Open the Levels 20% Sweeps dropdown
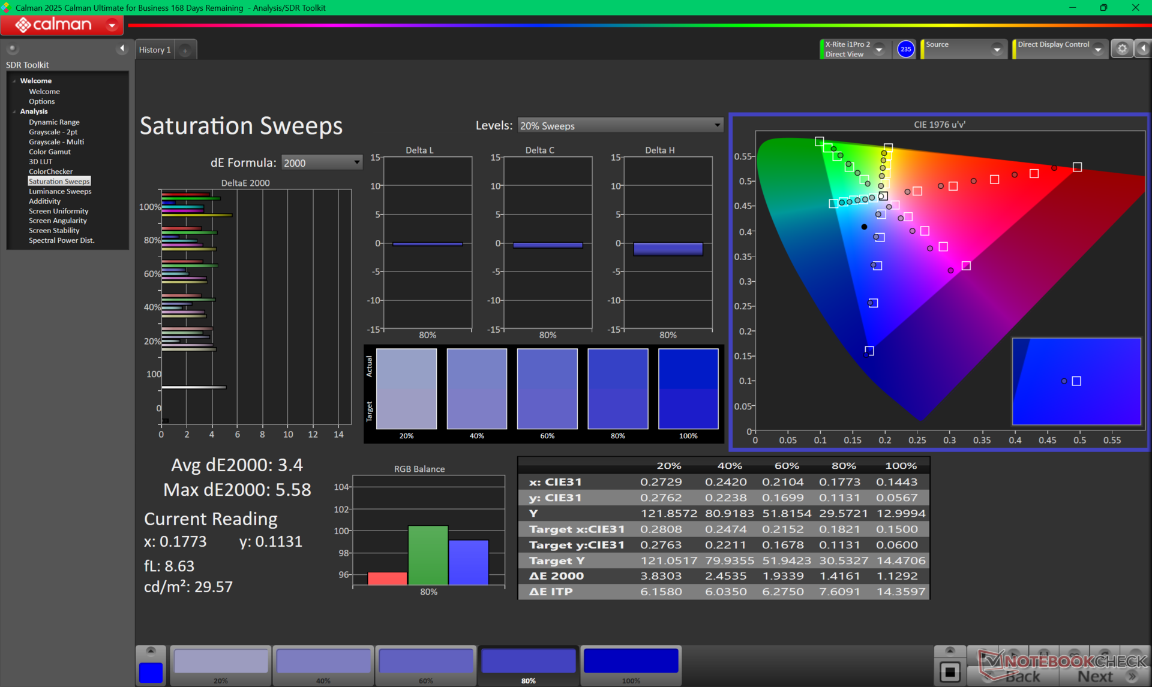 (x=620, y=125)
